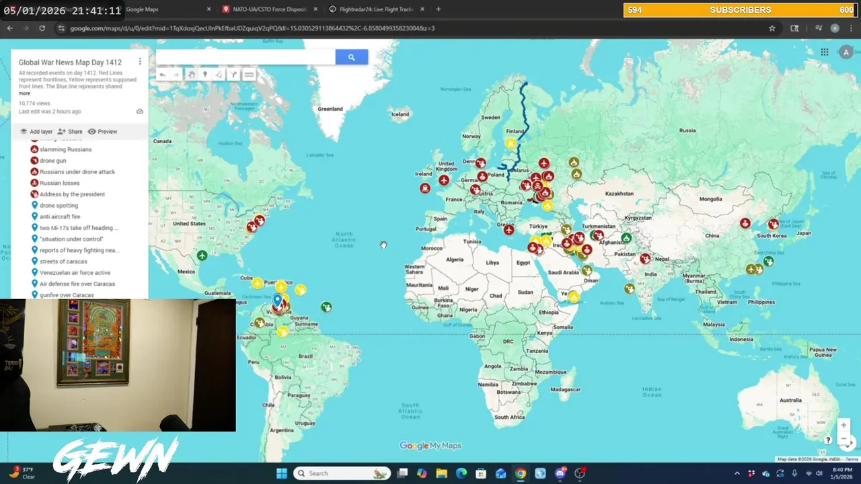Select 'reports of heavy fighting' item
The image size is (861, 484).
click(79, 250)
